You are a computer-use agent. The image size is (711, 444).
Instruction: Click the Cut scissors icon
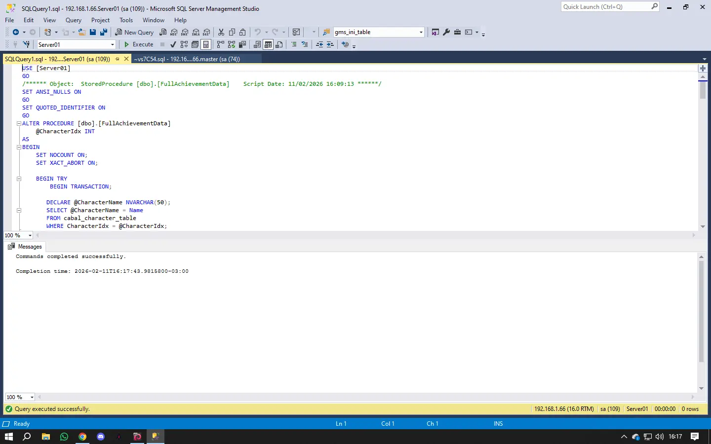221,32
